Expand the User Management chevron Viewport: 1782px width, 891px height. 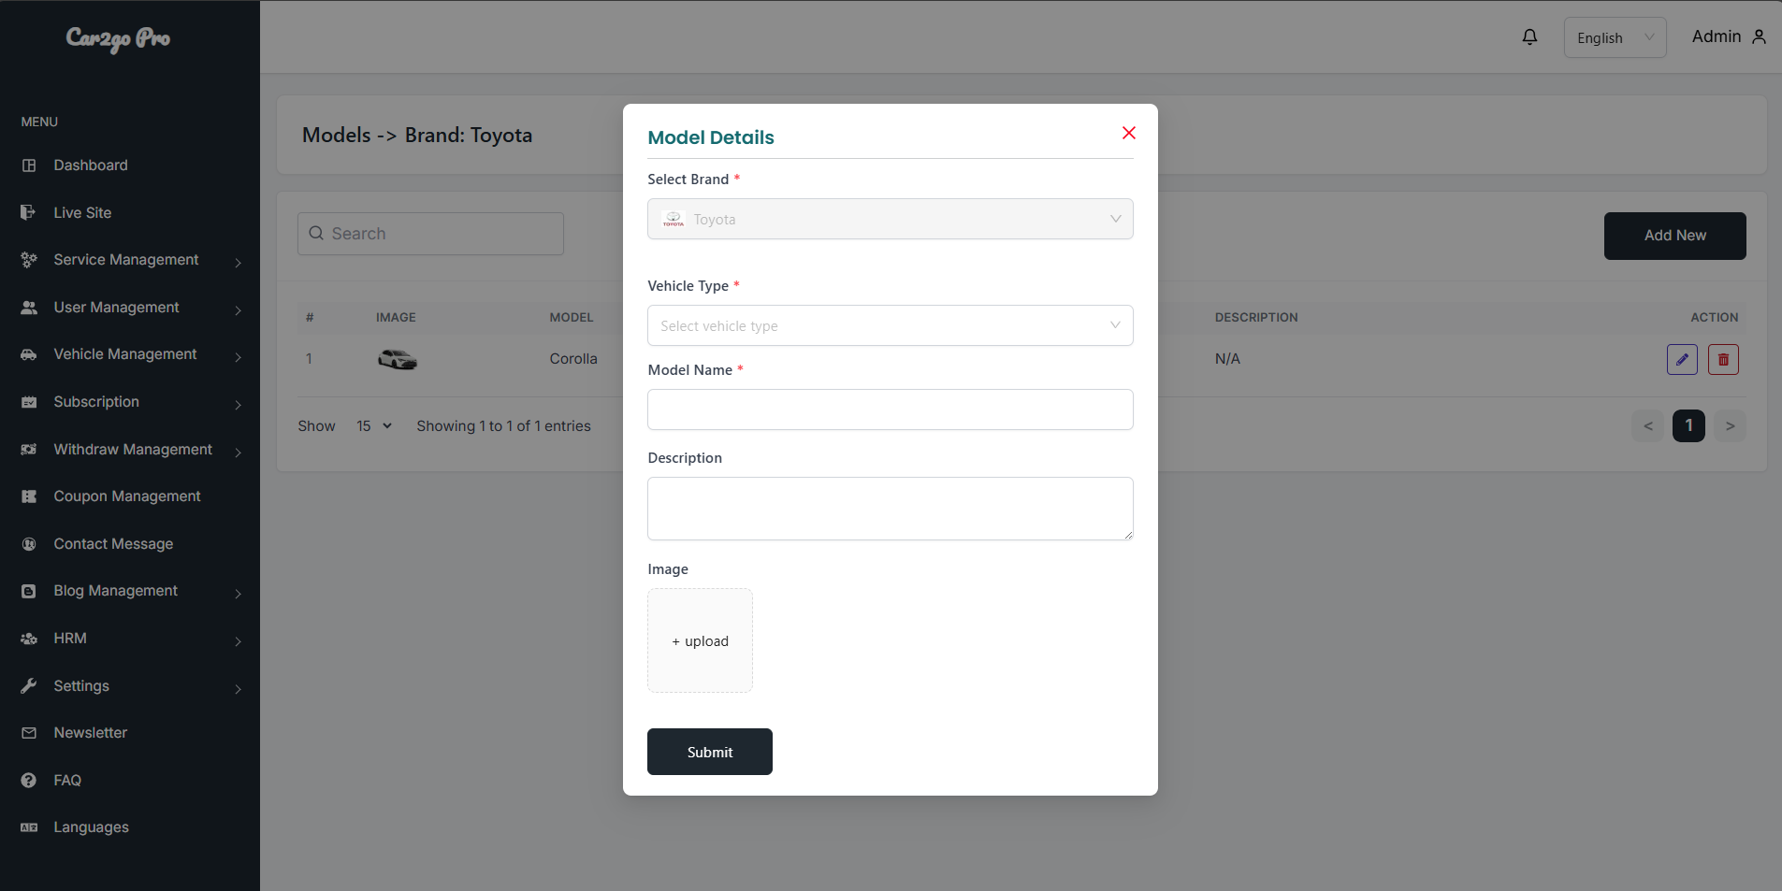[x=239, y=310]
